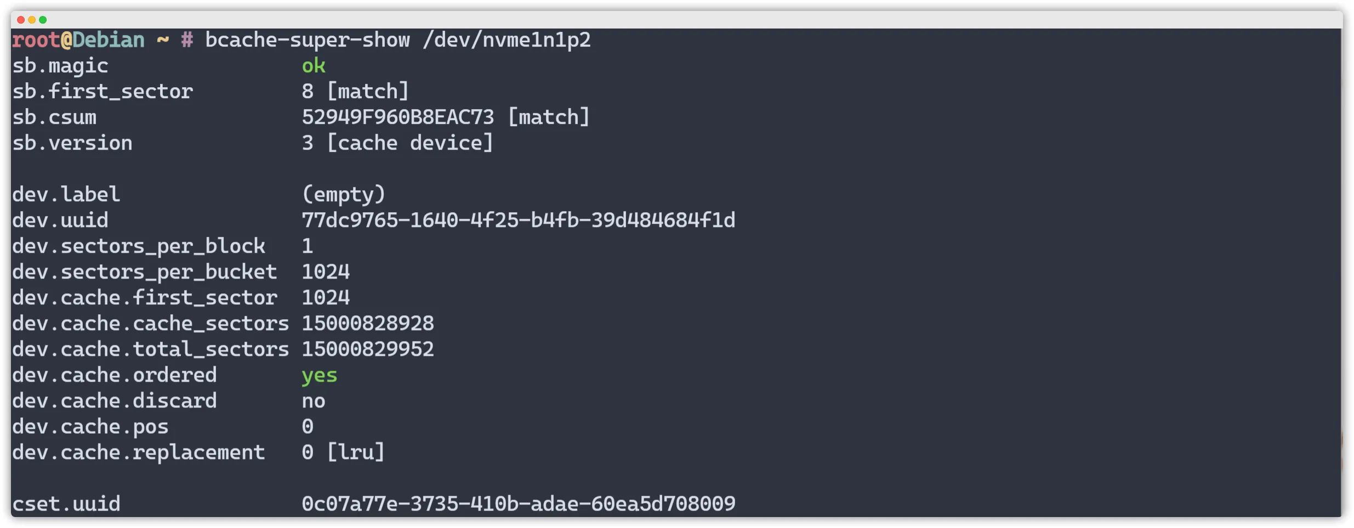Click the root@Debian prompt text

tap(78, 40)
